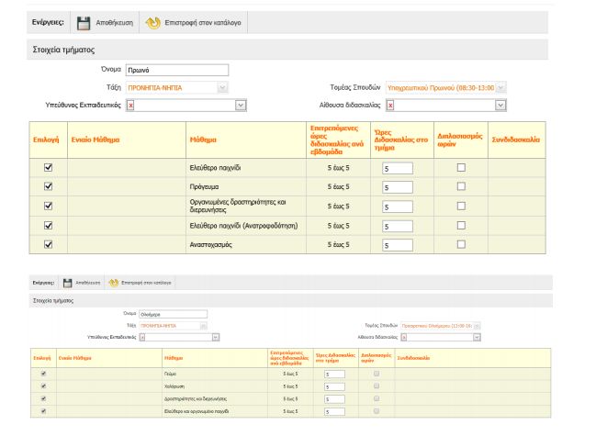596x447 pixels.
Task: Uncheck the Επιλογή checkbox for Γεύμα
Action: click(41, 374)
